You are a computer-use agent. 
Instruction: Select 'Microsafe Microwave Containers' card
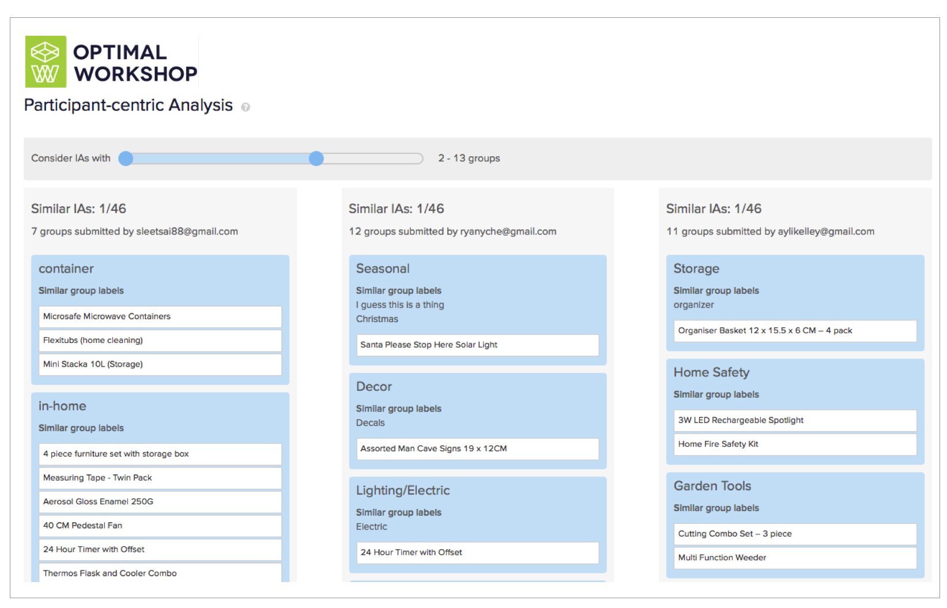pyautogui.click(x=160, y=316)
